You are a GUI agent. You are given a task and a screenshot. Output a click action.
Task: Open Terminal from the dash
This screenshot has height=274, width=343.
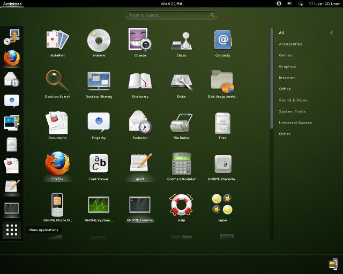click(x=12, y=208)
